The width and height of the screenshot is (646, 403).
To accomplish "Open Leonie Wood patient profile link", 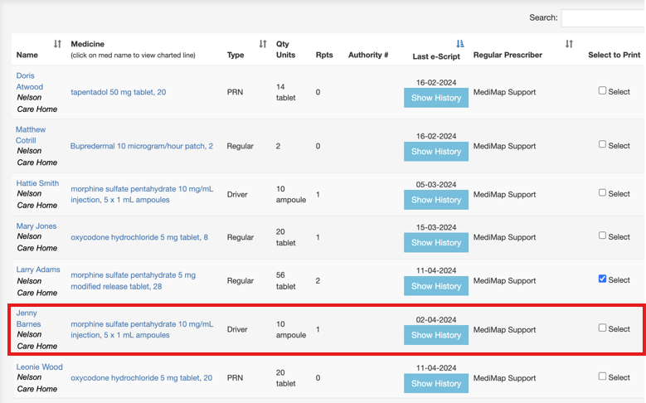I will 39,367.
